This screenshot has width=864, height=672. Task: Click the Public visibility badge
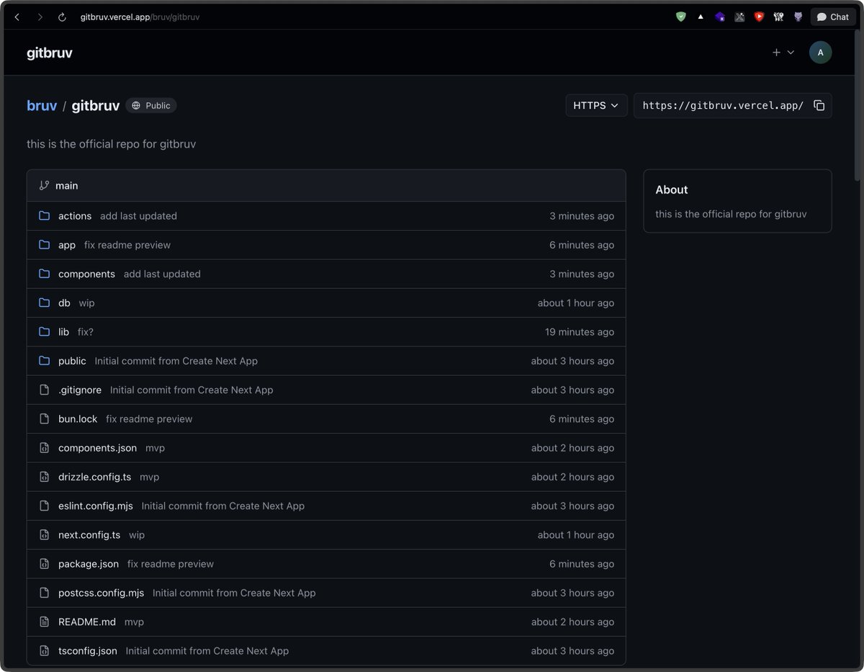click(x=151, y=105)
